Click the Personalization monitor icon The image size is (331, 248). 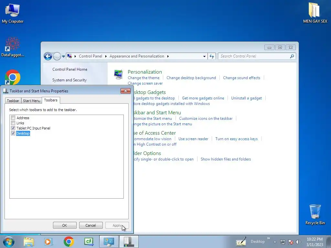[x=118, y=75]
